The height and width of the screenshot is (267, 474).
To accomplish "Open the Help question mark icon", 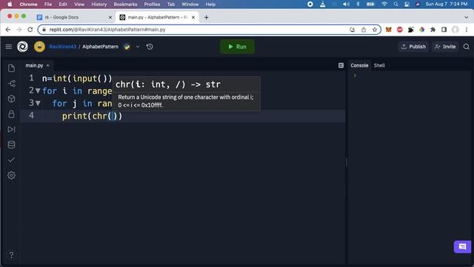I will coord(11,255).
